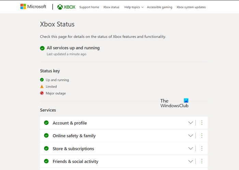Click the Microsoft logo
Screen dimensions: 239x170
click(x=33, y=6)
